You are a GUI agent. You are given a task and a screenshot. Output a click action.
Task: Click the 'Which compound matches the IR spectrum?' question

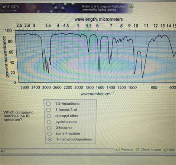point(19,116)
